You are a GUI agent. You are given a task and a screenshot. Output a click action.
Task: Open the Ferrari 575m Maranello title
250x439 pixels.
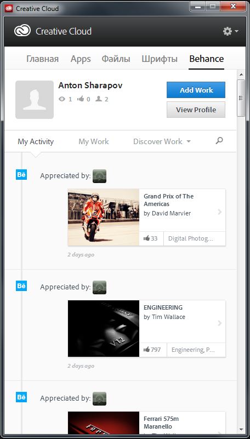pyautogui.click(x=161, y=423)
